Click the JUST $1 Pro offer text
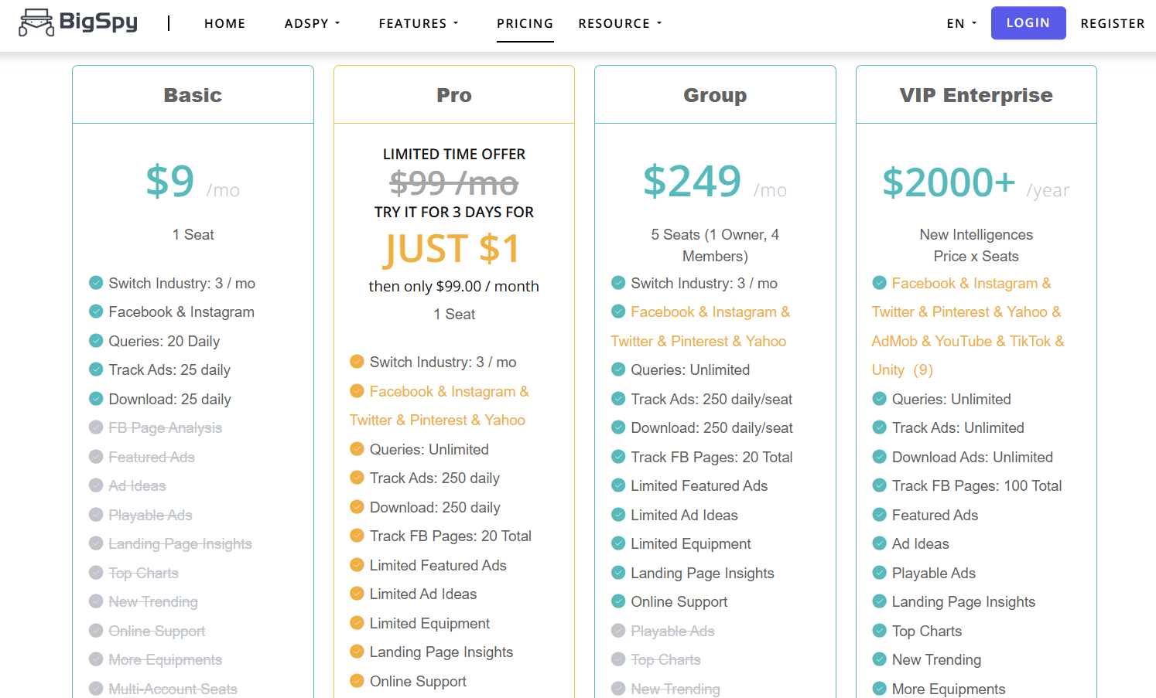The image size is (1156, 698). [x=453, y=248]
